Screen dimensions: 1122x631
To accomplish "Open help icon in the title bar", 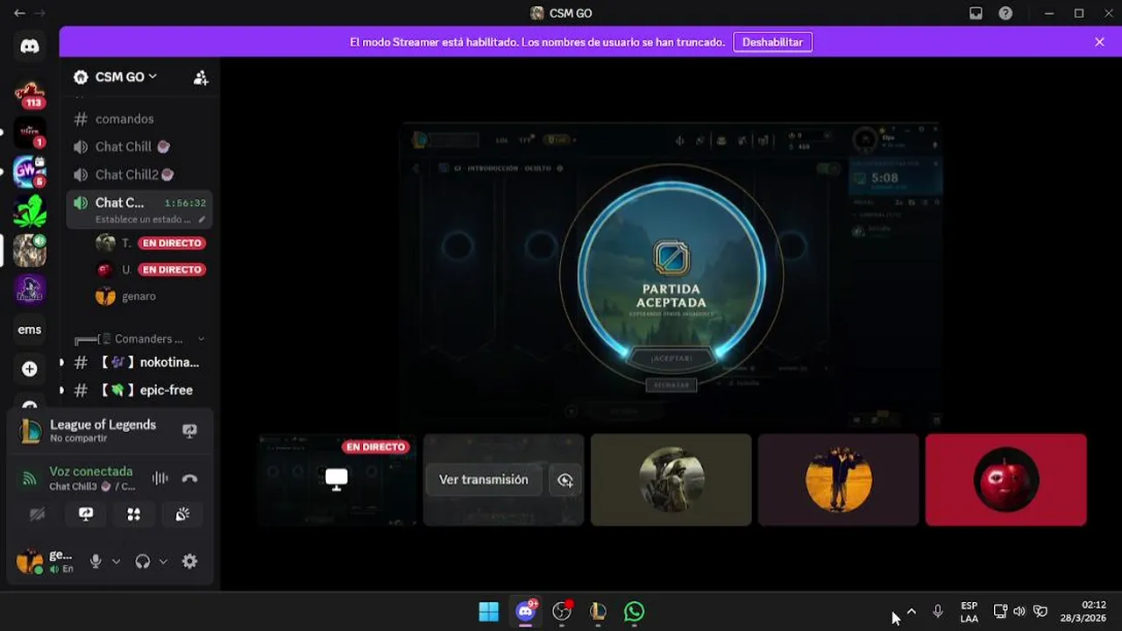I will pos(1005,13).
